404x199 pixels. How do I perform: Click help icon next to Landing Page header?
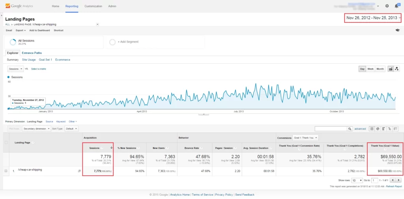click(33, 143)
